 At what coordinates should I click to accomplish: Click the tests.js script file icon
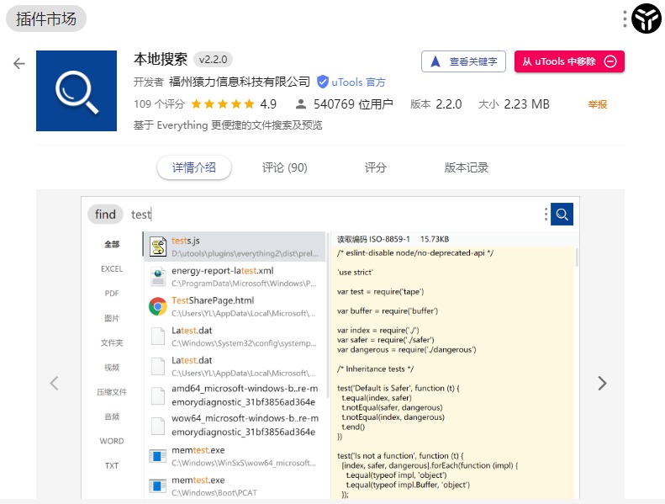coord(158,247)
